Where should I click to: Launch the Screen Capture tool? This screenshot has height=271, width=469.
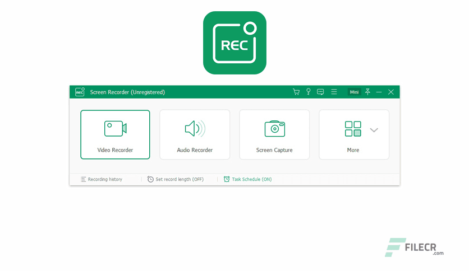274,134
